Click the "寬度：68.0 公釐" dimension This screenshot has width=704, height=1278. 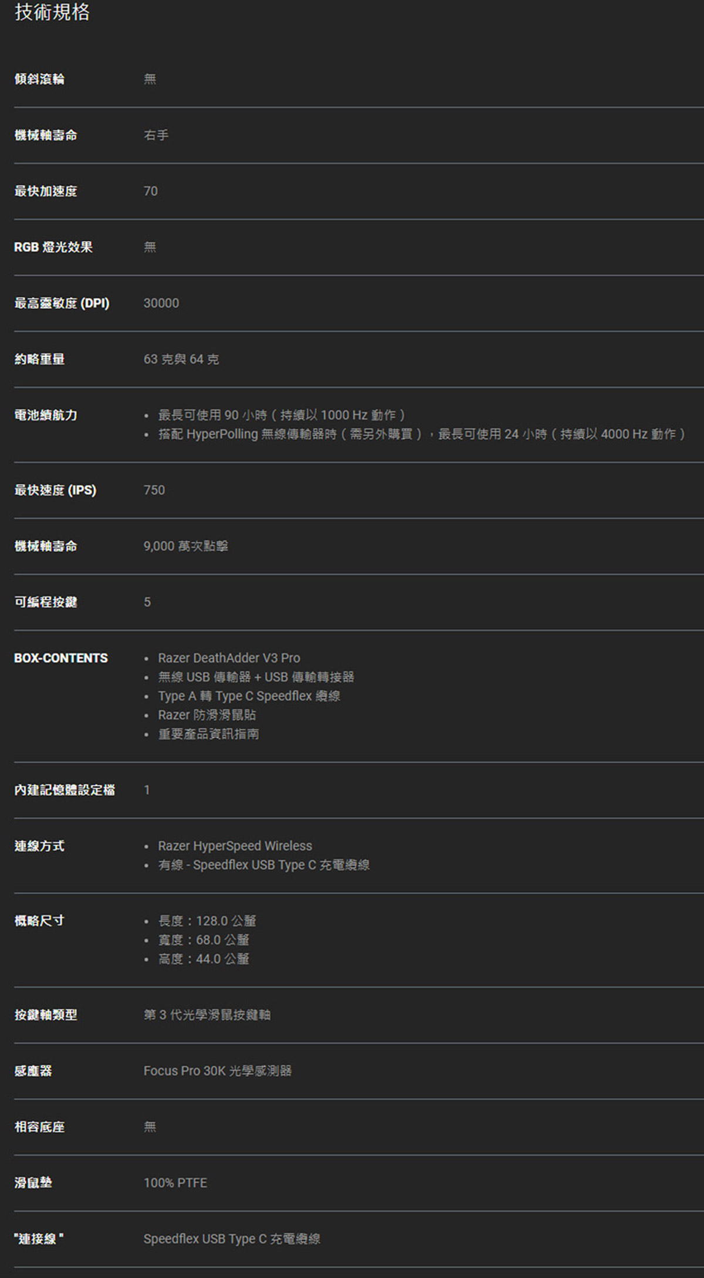204,940
